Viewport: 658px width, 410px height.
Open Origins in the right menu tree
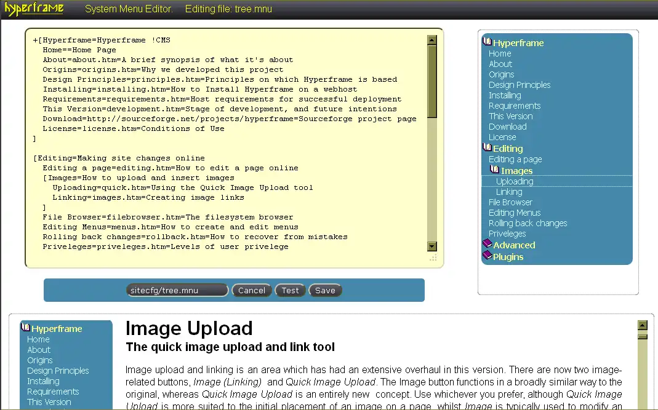point(501,74)
